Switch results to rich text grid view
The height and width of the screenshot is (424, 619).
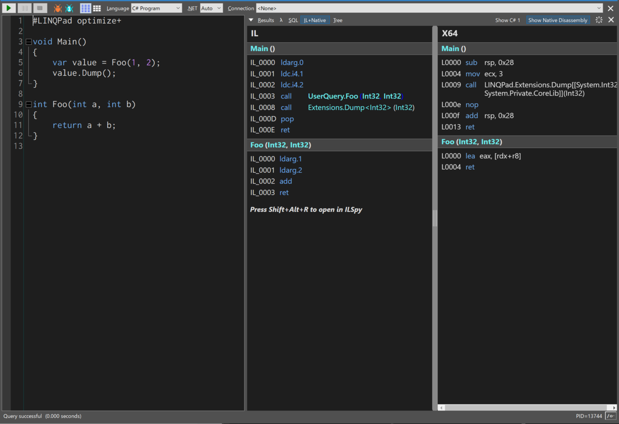tap(86, 8)
